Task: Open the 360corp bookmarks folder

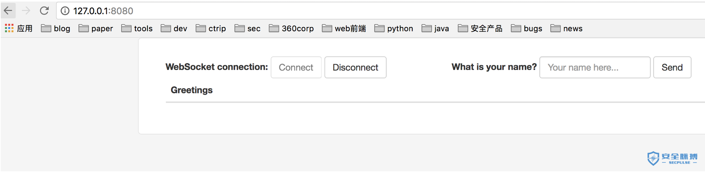Action: [x=291, y=29]
